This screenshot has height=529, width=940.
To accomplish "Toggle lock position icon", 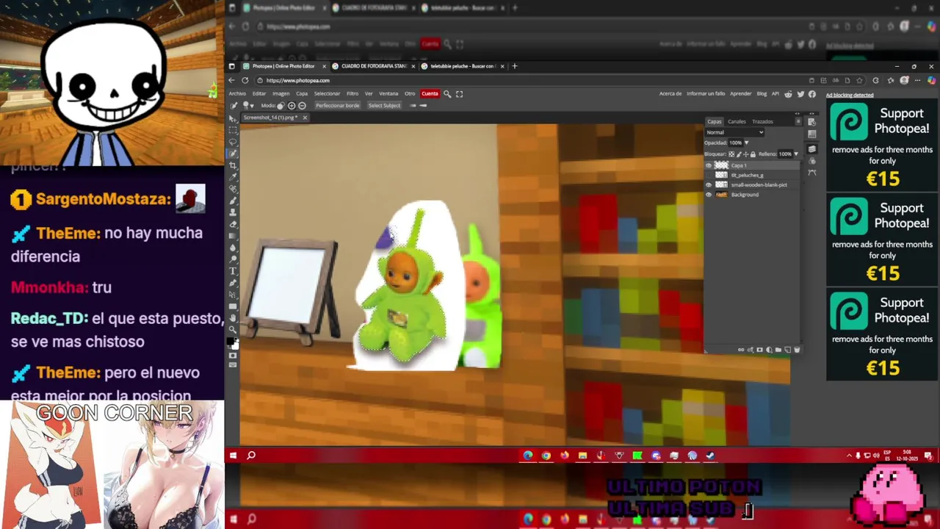I will 745,154.
